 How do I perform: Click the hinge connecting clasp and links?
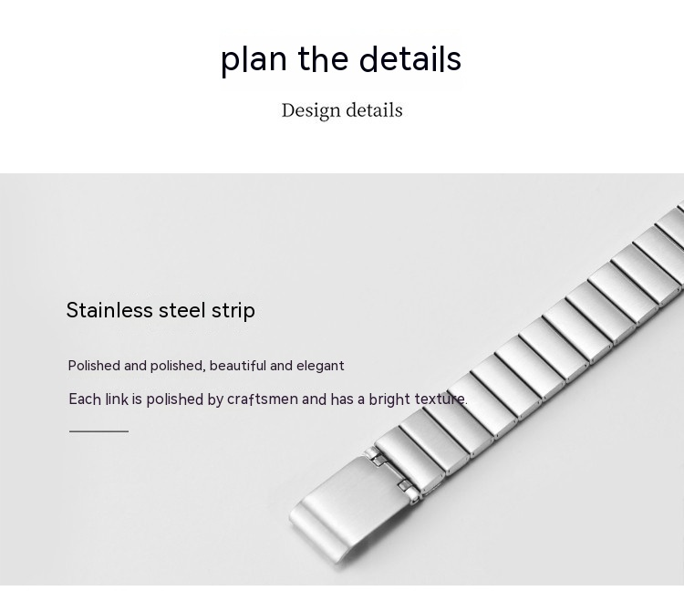click(x=392, y=470)
